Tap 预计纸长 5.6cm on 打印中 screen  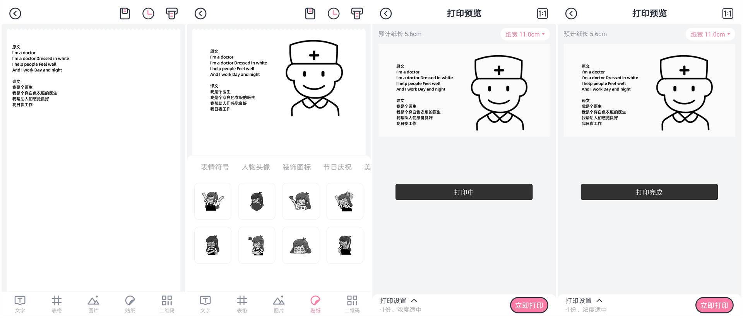400,34
